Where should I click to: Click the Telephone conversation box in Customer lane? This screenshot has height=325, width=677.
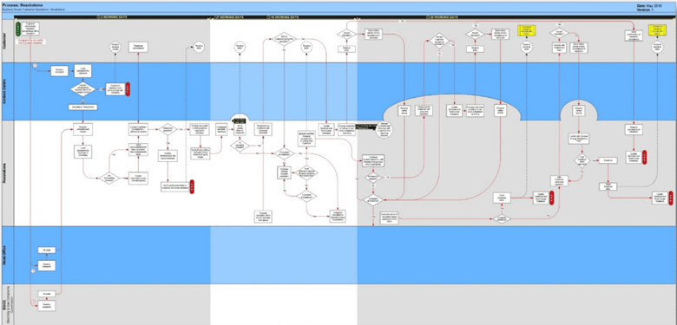pyautogui.click(x=138, y=47)
